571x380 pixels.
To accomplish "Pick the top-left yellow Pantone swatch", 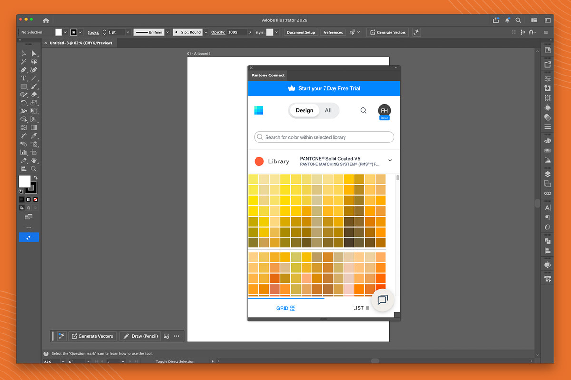I will point(254,180).
